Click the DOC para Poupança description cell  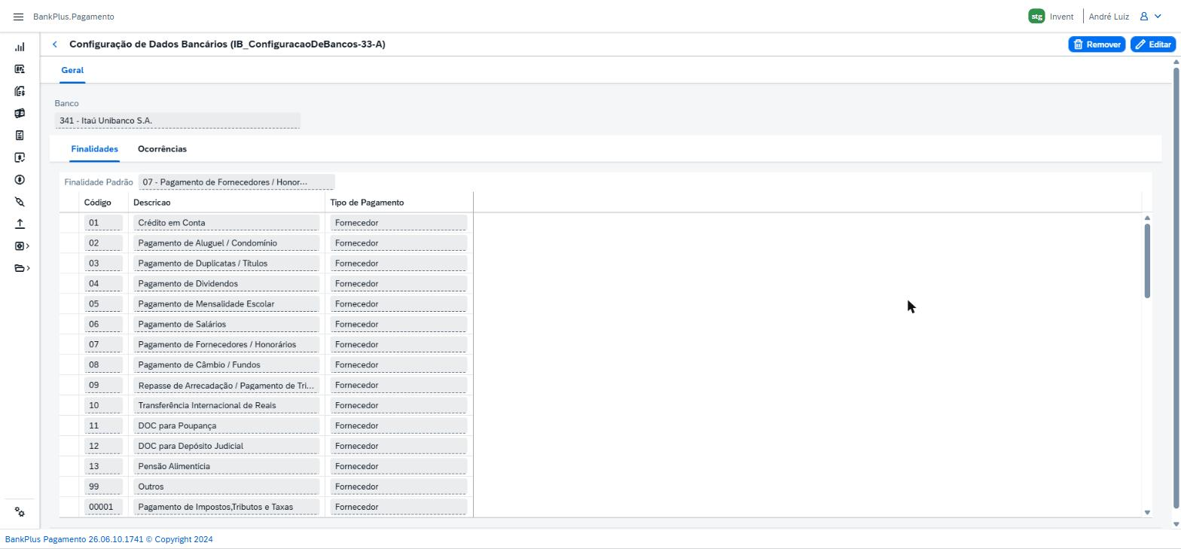(x=227, y=426)
